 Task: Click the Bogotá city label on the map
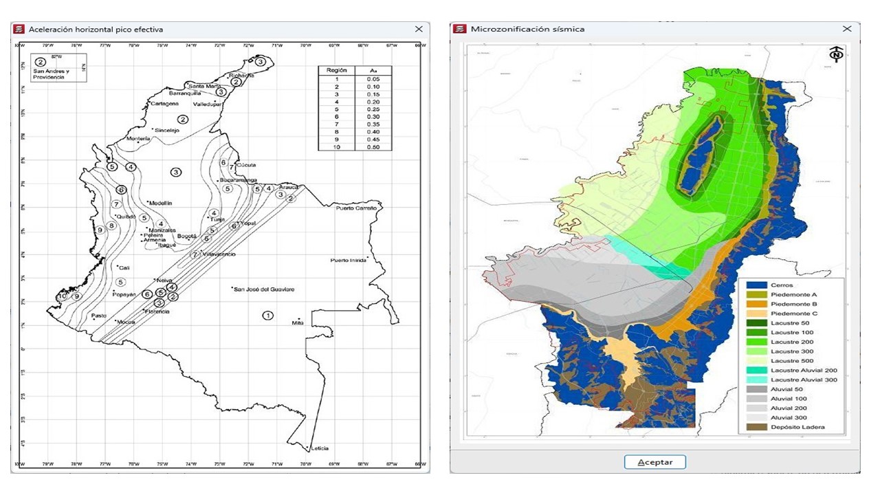[x=187, y=236]
